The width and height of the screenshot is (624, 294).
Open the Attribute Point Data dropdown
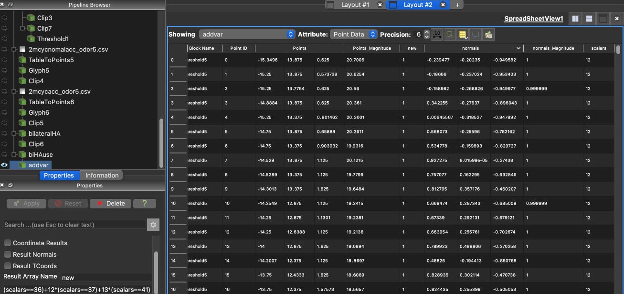[x=354, y=34]
